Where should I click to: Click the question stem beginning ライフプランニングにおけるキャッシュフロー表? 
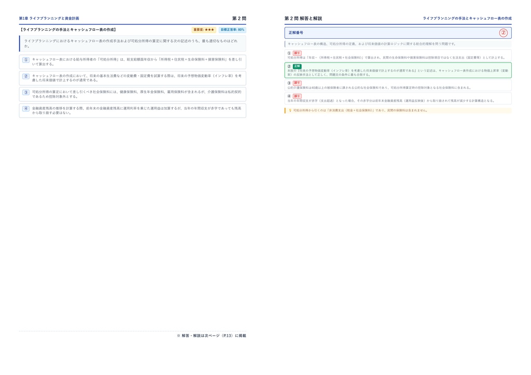pos(131,44)
